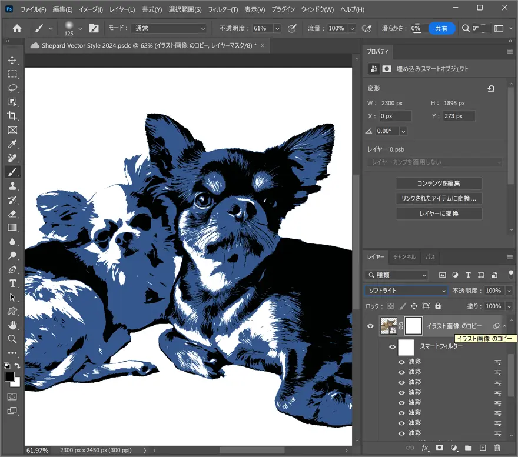The image size is (518, 457).
Task: Select the Eyedropper tool
Action: coord(12,144)
